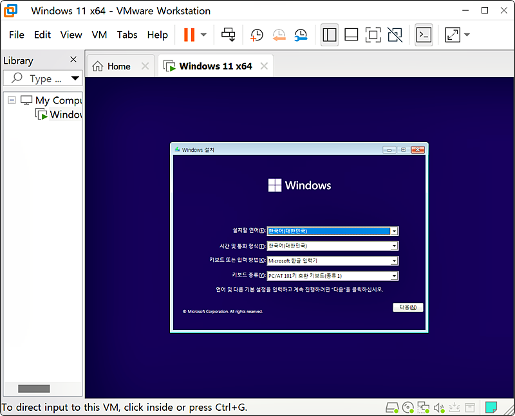Collapse the My Computer tree node
Viewport: 515px width, 416px height.
tap(11, 100)
